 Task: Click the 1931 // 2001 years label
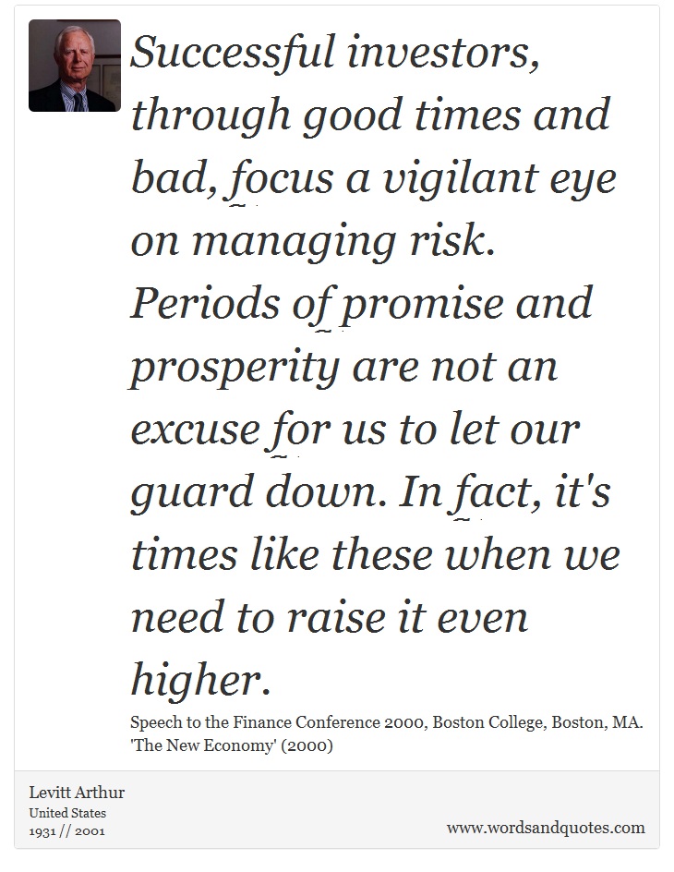66,830
